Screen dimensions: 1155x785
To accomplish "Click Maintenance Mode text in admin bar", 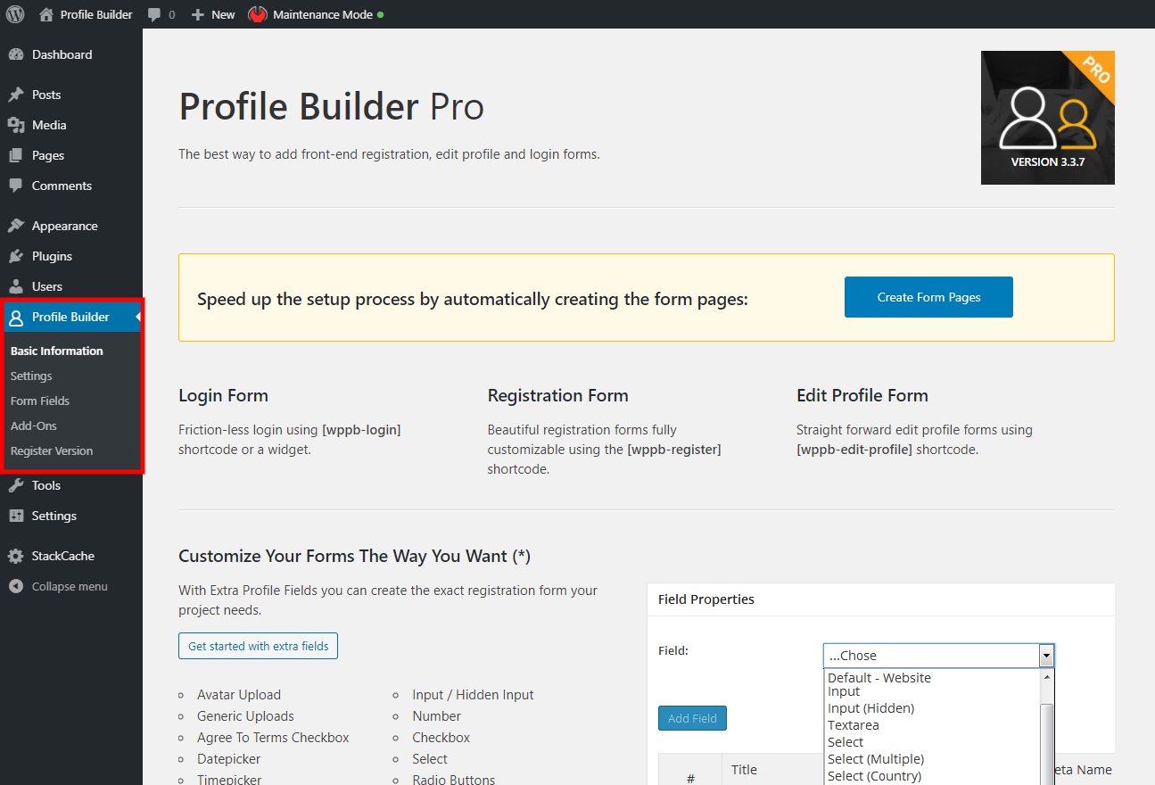I will click(323, 14).
